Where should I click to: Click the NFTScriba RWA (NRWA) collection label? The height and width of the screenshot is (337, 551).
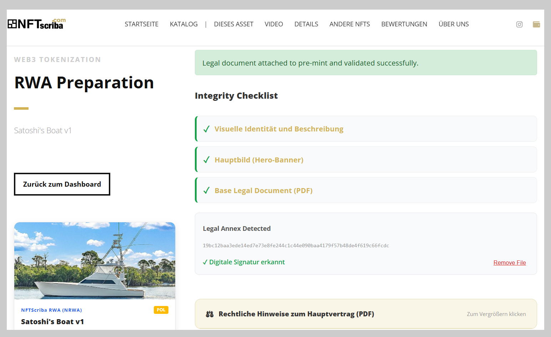point(51,310)
